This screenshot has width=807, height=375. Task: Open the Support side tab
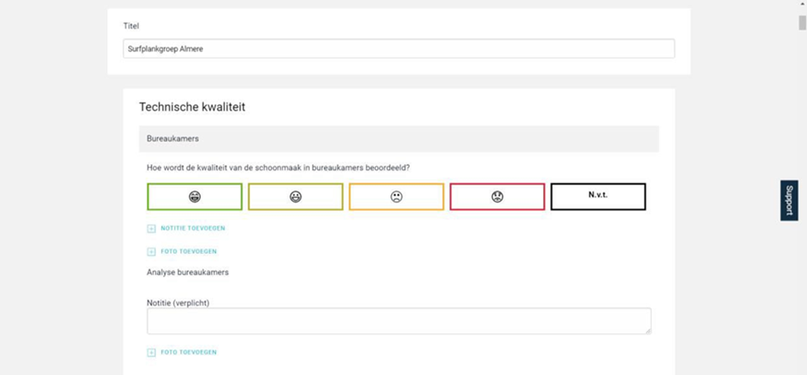789,201
